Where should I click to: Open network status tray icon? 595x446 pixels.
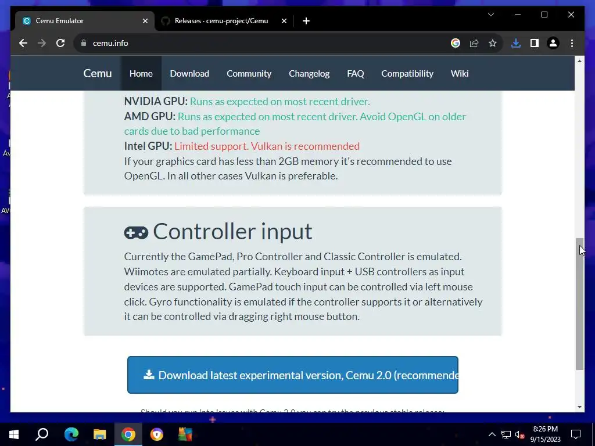[506, 434]
